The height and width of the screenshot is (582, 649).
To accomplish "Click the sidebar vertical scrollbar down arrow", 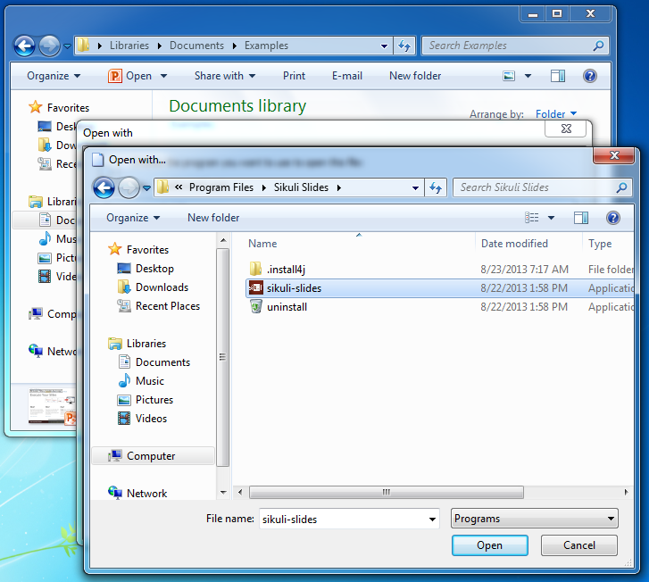I will point(223,493).
